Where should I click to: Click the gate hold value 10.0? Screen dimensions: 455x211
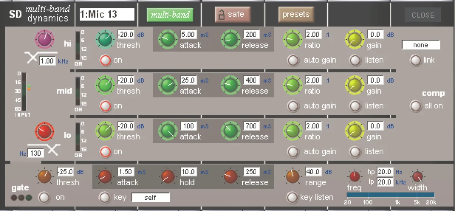[188, 172]
